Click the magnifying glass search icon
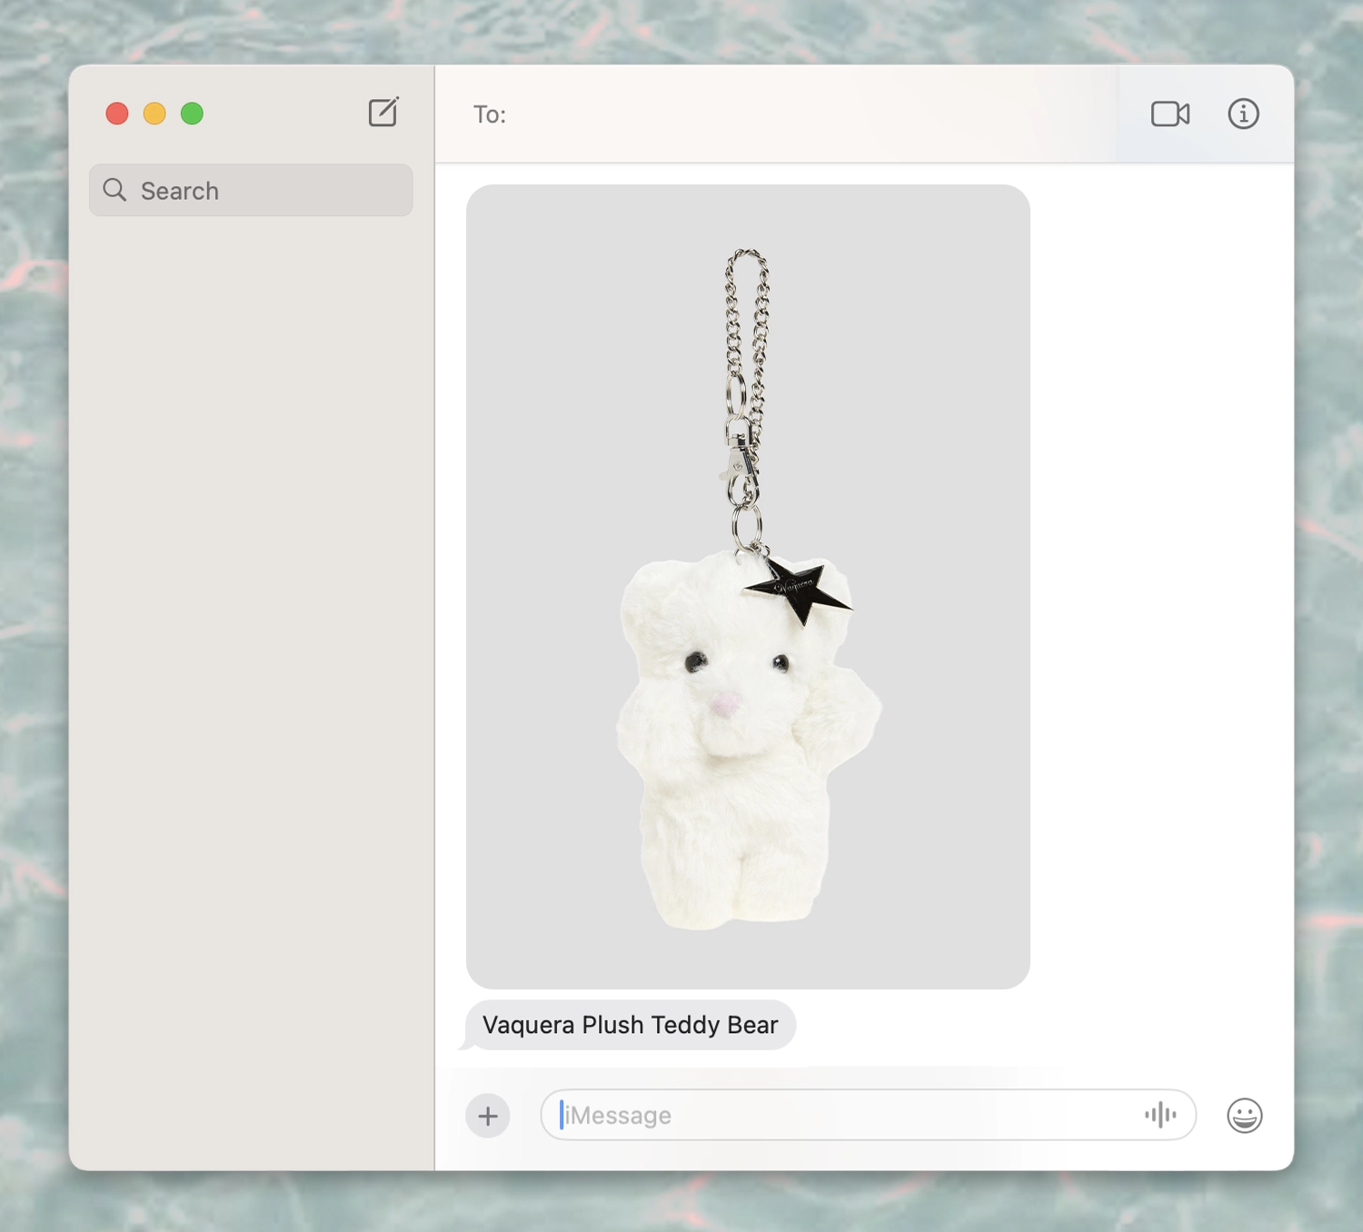 coord(114,190)
